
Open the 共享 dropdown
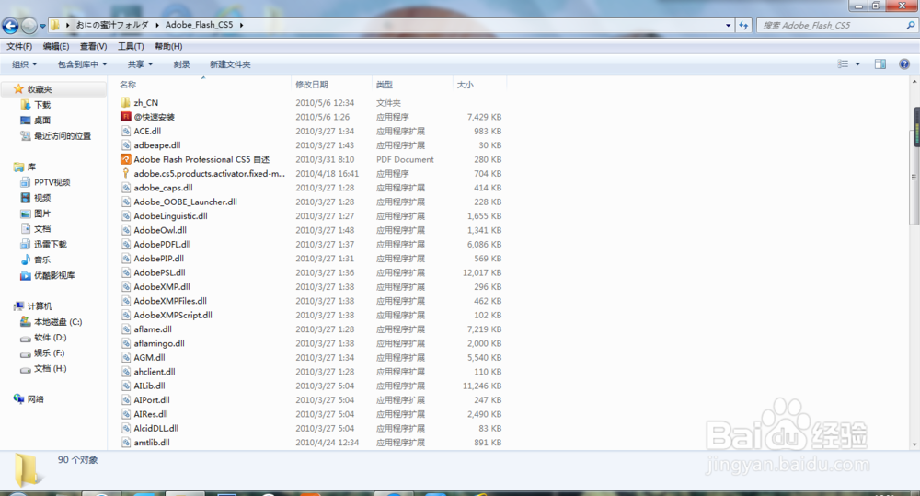coord(140,64)
